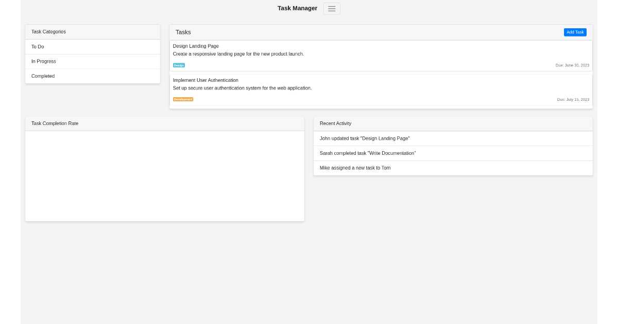The image size is (618, 324).
Task: Click the Tasks panel header
Action: tap(183, 32)
